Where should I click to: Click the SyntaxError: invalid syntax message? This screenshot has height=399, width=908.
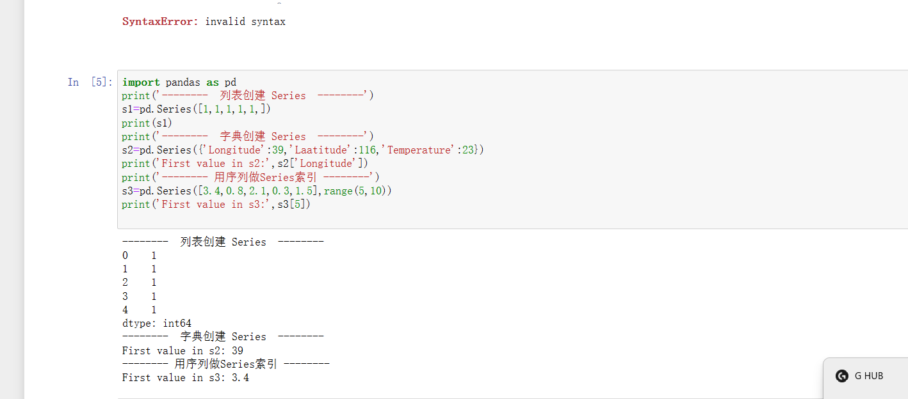(204, 22)
